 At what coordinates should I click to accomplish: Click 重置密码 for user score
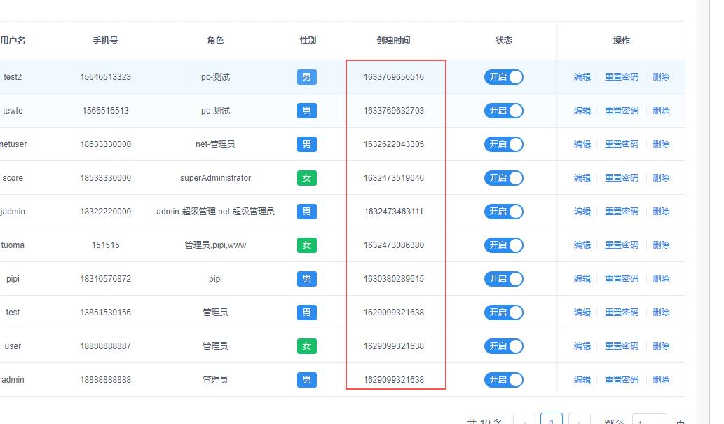[x=622, y=178]
